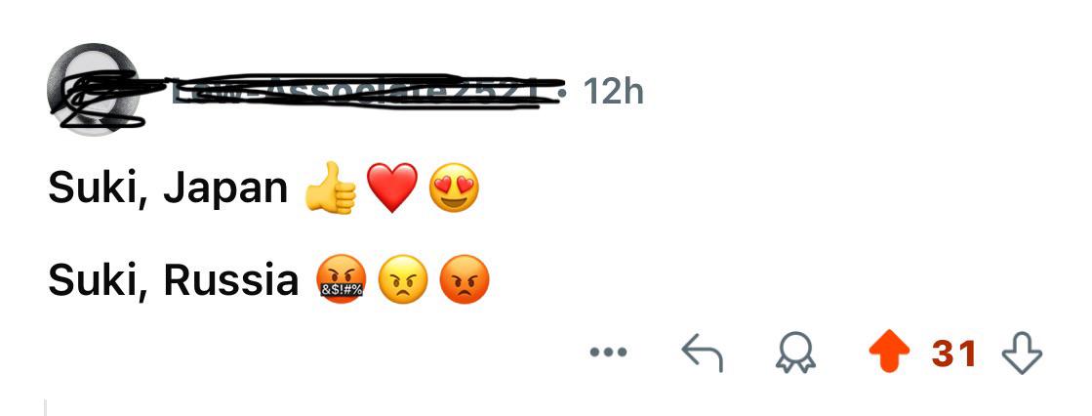Click the 31 vote score
1092x416 pixels.
coord(954,354)
